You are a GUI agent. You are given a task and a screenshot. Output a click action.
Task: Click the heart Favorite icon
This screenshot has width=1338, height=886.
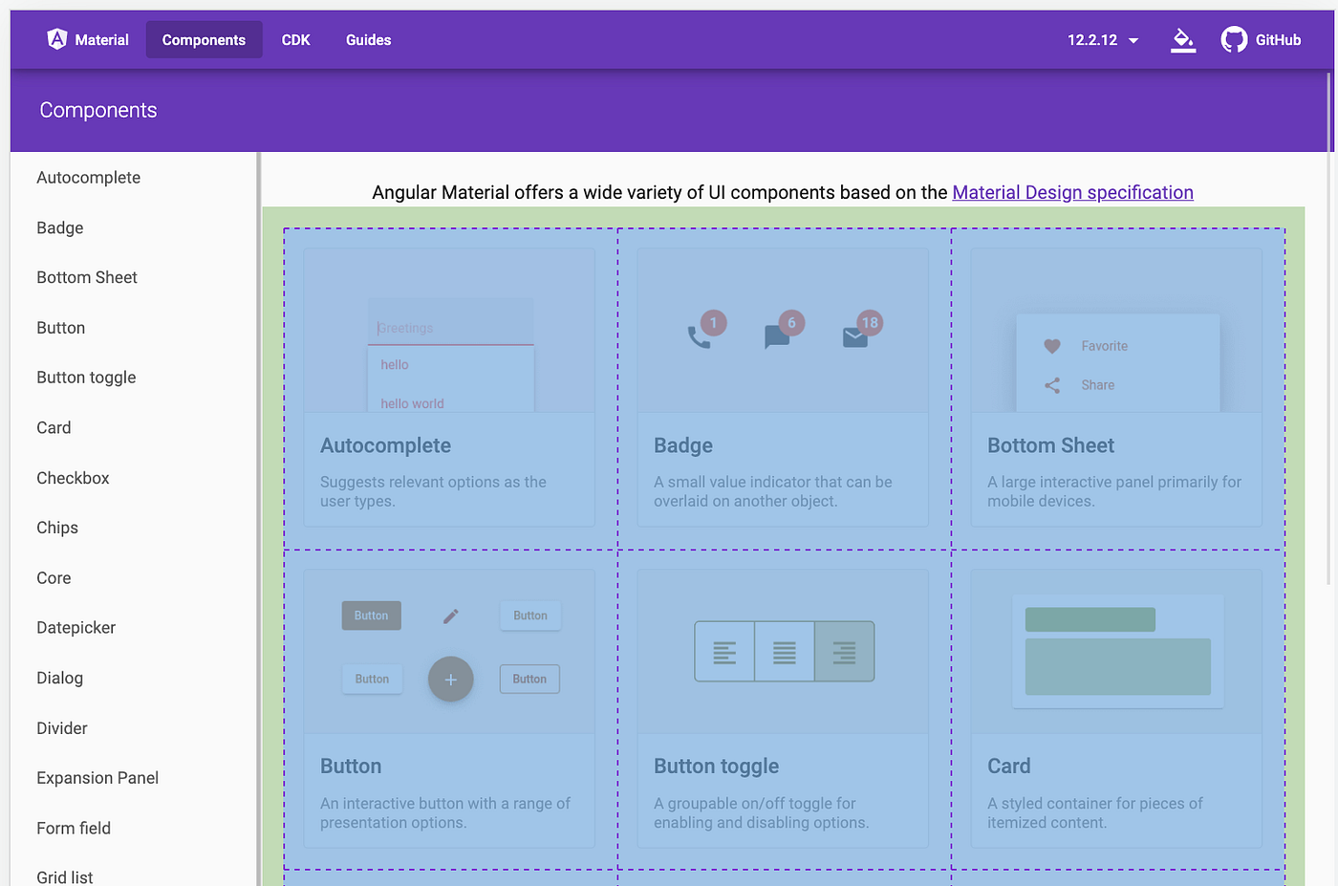point(1052,346)
